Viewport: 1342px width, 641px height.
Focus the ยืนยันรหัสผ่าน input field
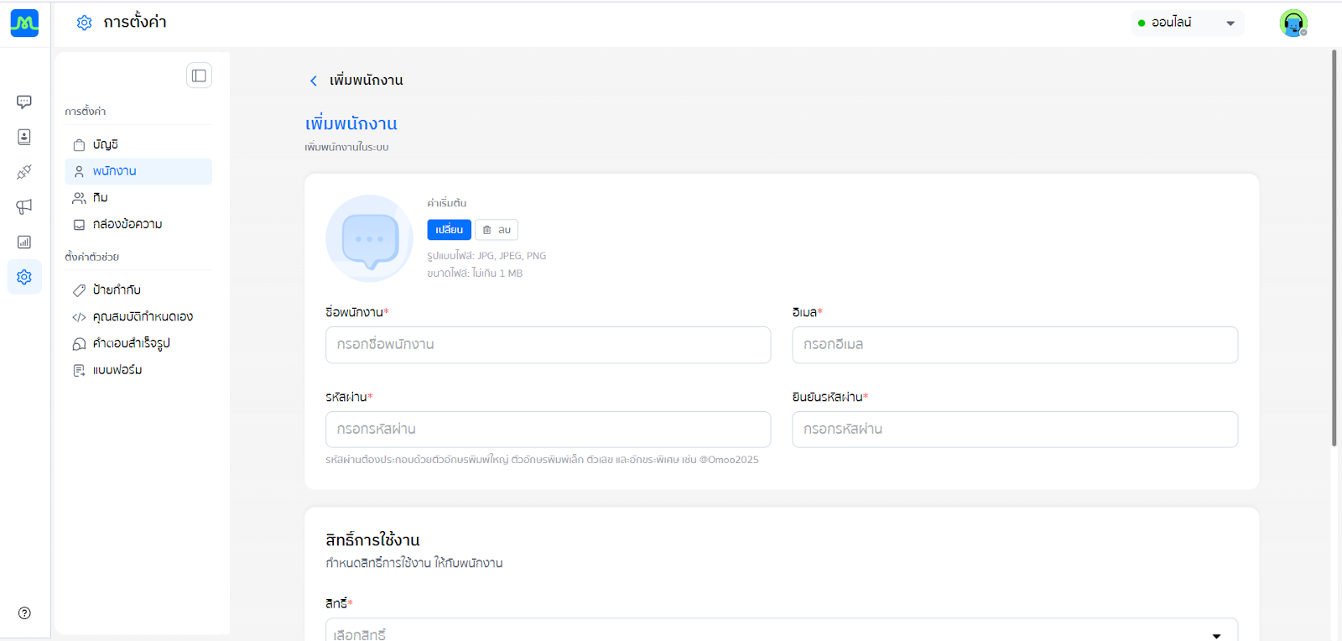1015,430
